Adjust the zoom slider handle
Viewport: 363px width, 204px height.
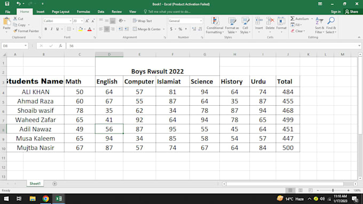click(333, 190)
